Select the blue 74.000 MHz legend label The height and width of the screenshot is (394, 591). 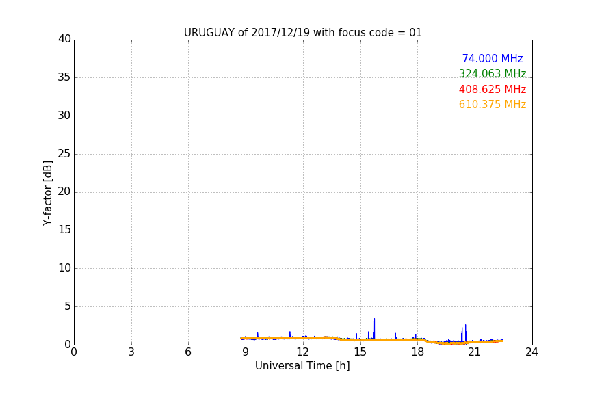coord(492,58)
